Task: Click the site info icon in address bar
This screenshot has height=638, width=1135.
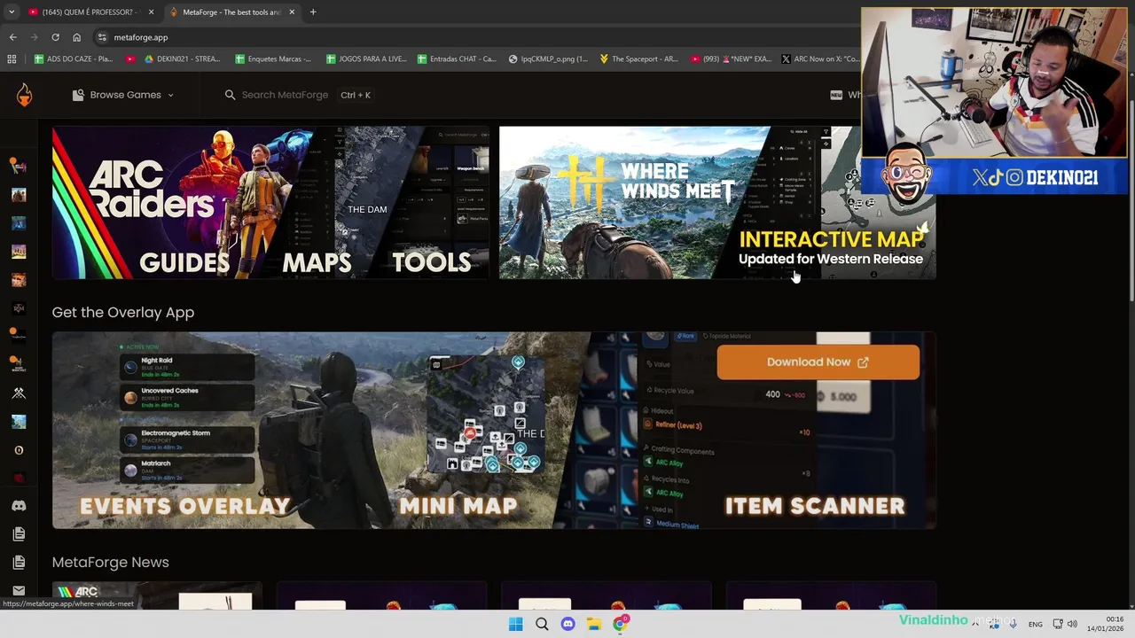Action: (x=102, y=37)
